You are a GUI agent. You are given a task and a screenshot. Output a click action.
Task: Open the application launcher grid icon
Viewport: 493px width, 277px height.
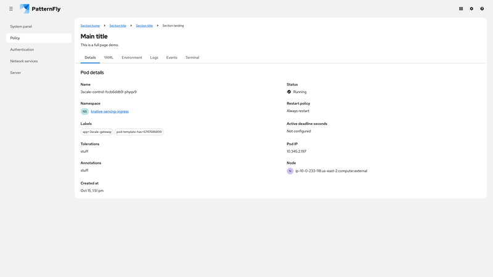(x=461, y=9)
